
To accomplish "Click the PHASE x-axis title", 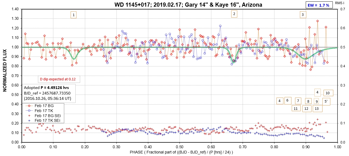I will click(x=181, y=152).
